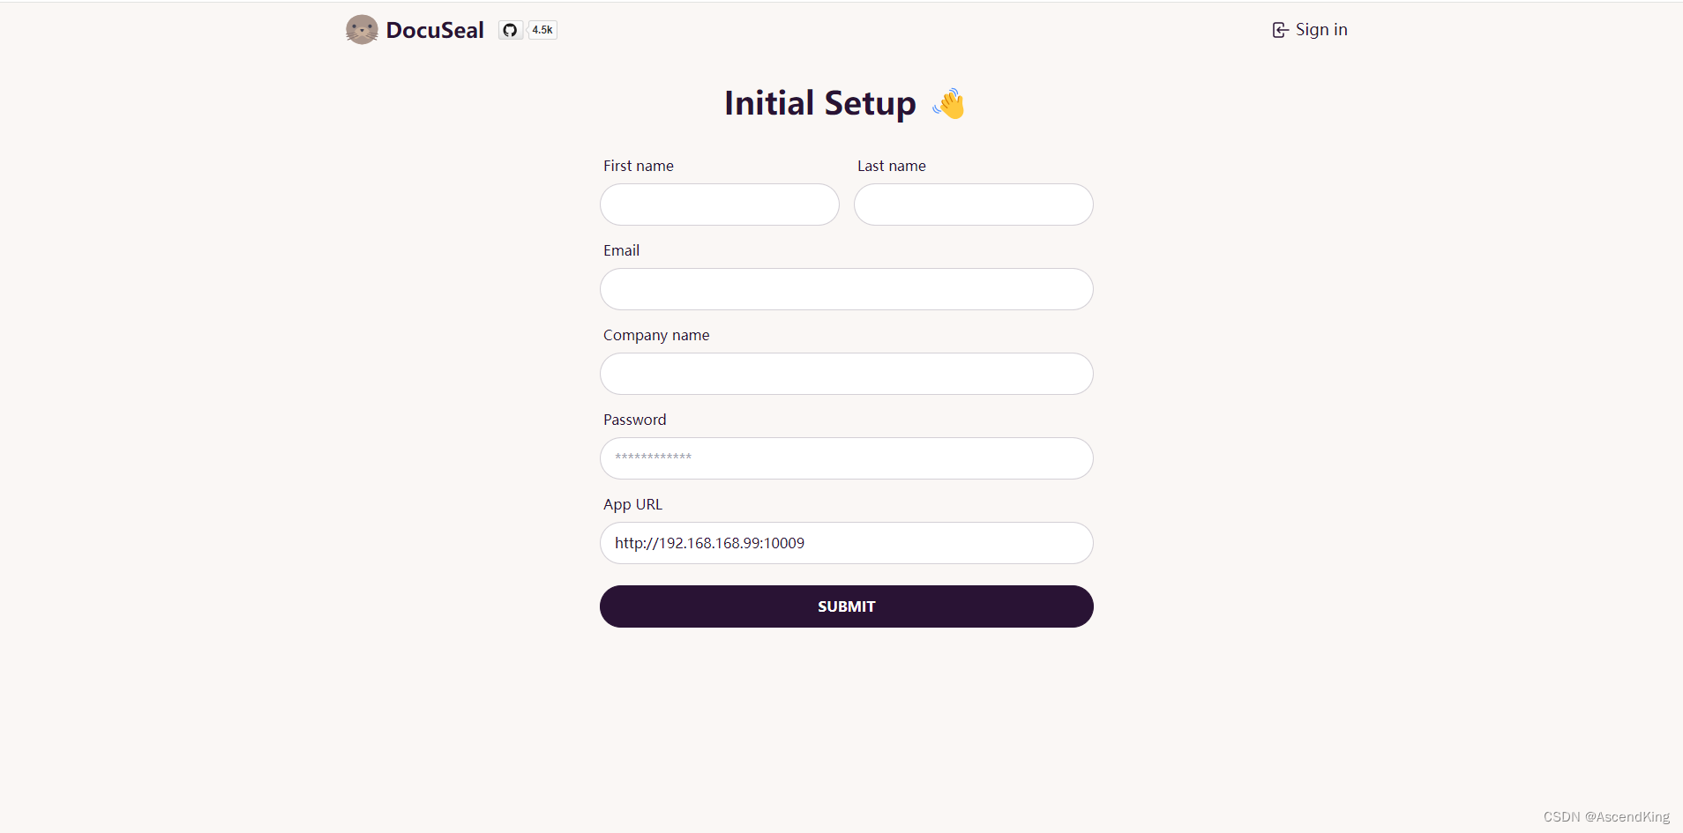Open the Sign in link
This screenshot has width=1683, height=833.
(x=1310, y=30)
